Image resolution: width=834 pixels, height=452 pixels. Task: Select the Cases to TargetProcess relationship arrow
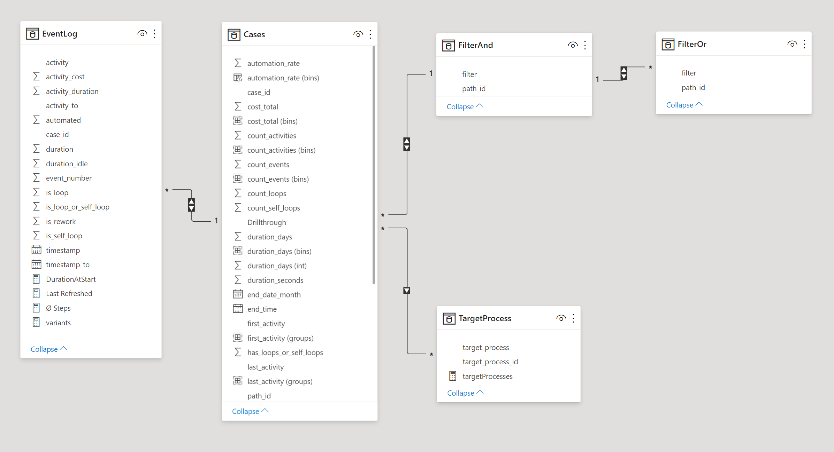pos(407,291)
